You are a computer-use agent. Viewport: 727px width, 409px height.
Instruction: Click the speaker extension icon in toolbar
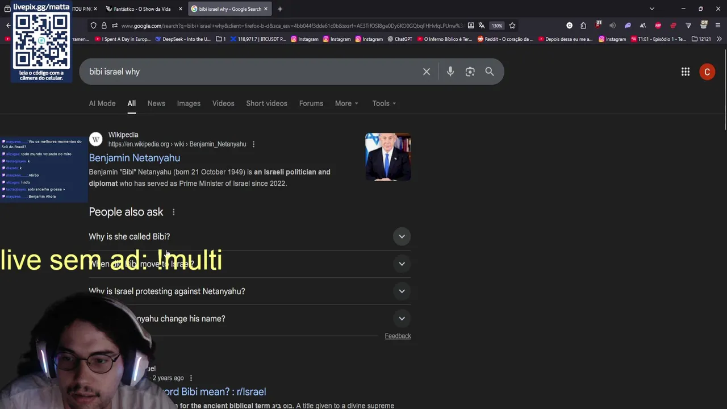point(612,26)
